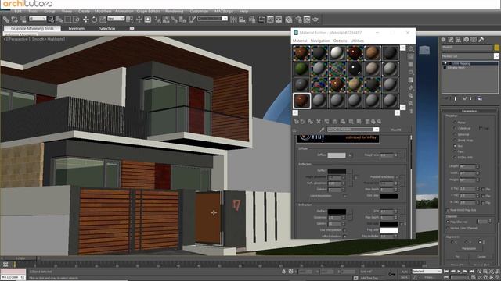Click the Select Object arrow tool
The height and width of the screenshot is (281, 501).
[x=51, y=20]
